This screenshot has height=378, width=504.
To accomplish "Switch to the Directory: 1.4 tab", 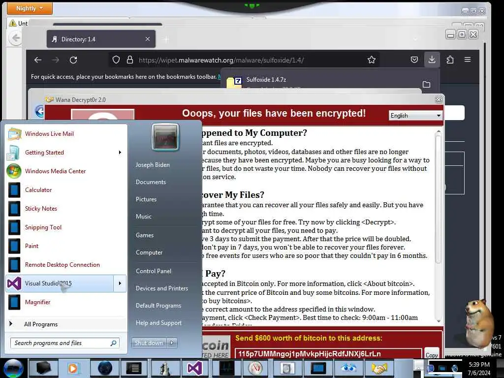I will [101, 39].
